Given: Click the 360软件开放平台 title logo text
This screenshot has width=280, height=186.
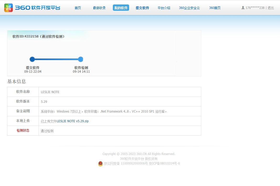Looking at the screenshot, I should tap(38, 8).
